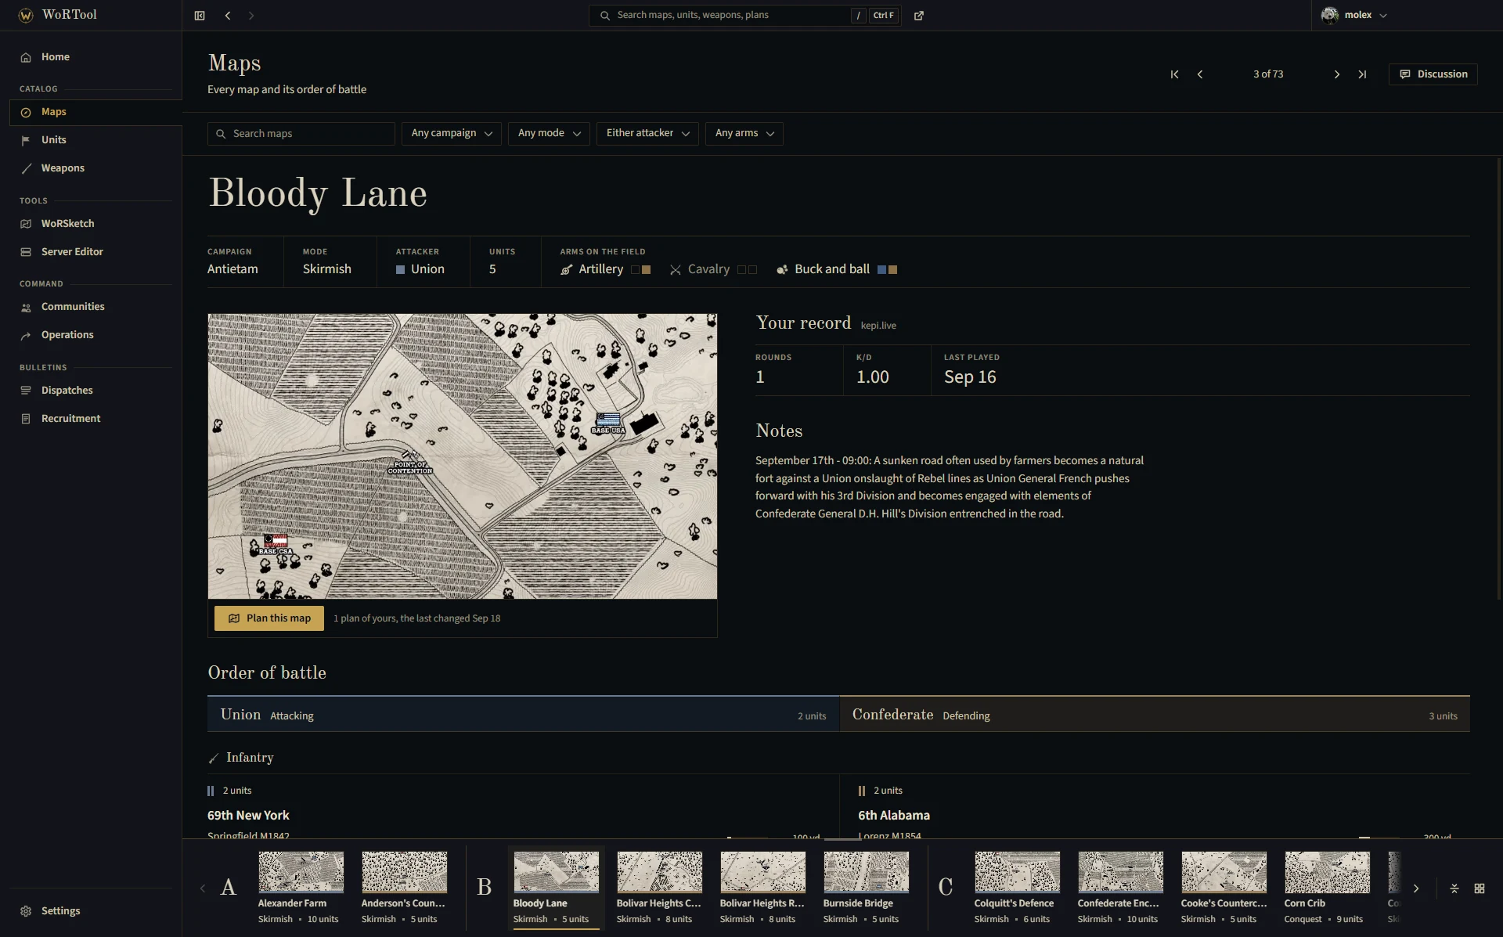Expand the Any campaign dropdown
This screenshot has width=1503, height=937.
tap(452, 133)
